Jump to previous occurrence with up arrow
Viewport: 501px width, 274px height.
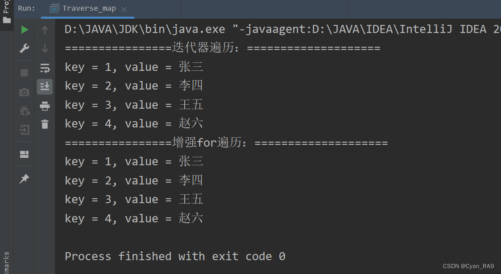(45, 29)
